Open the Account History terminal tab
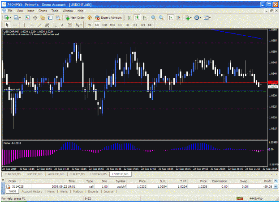The height and width of the screenshot is (202, 280). (32, 191)
